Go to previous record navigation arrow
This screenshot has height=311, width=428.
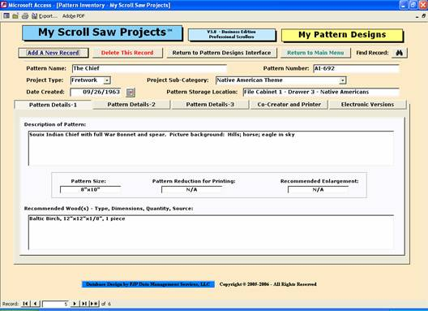pyautogui.click(x=36, y=304)
